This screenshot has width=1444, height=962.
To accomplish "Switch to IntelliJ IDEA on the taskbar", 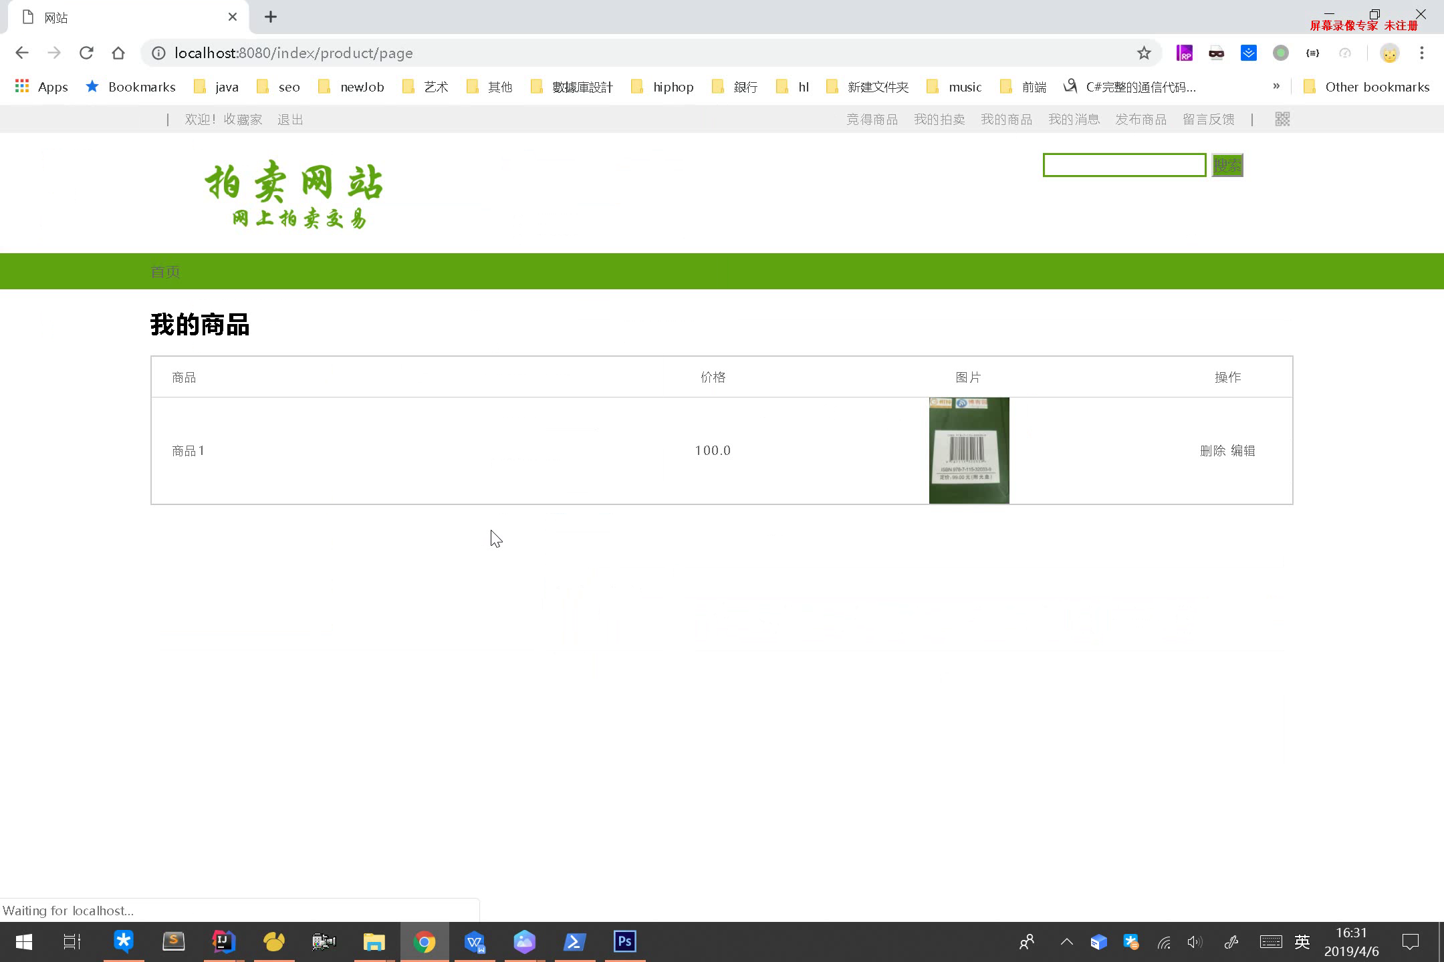I will [223, 942].
